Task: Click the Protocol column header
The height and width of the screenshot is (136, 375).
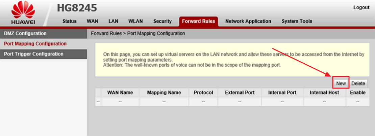Action: (x=203, y=93)
